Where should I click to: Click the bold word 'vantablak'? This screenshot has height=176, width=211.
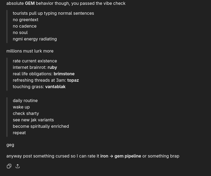(55, 87)
